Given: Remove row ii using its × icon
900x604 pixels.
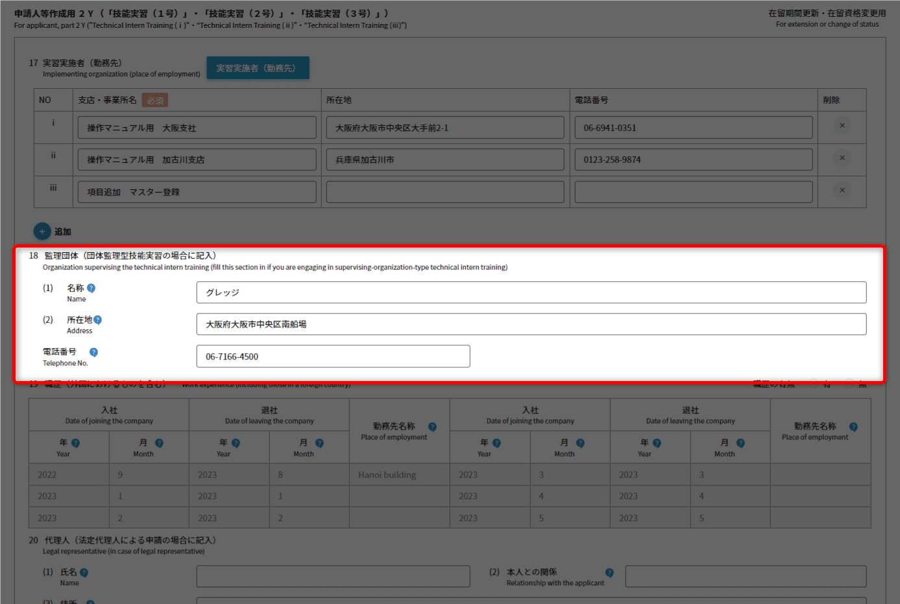Looking at the screenshot, I should coord(842,158).
